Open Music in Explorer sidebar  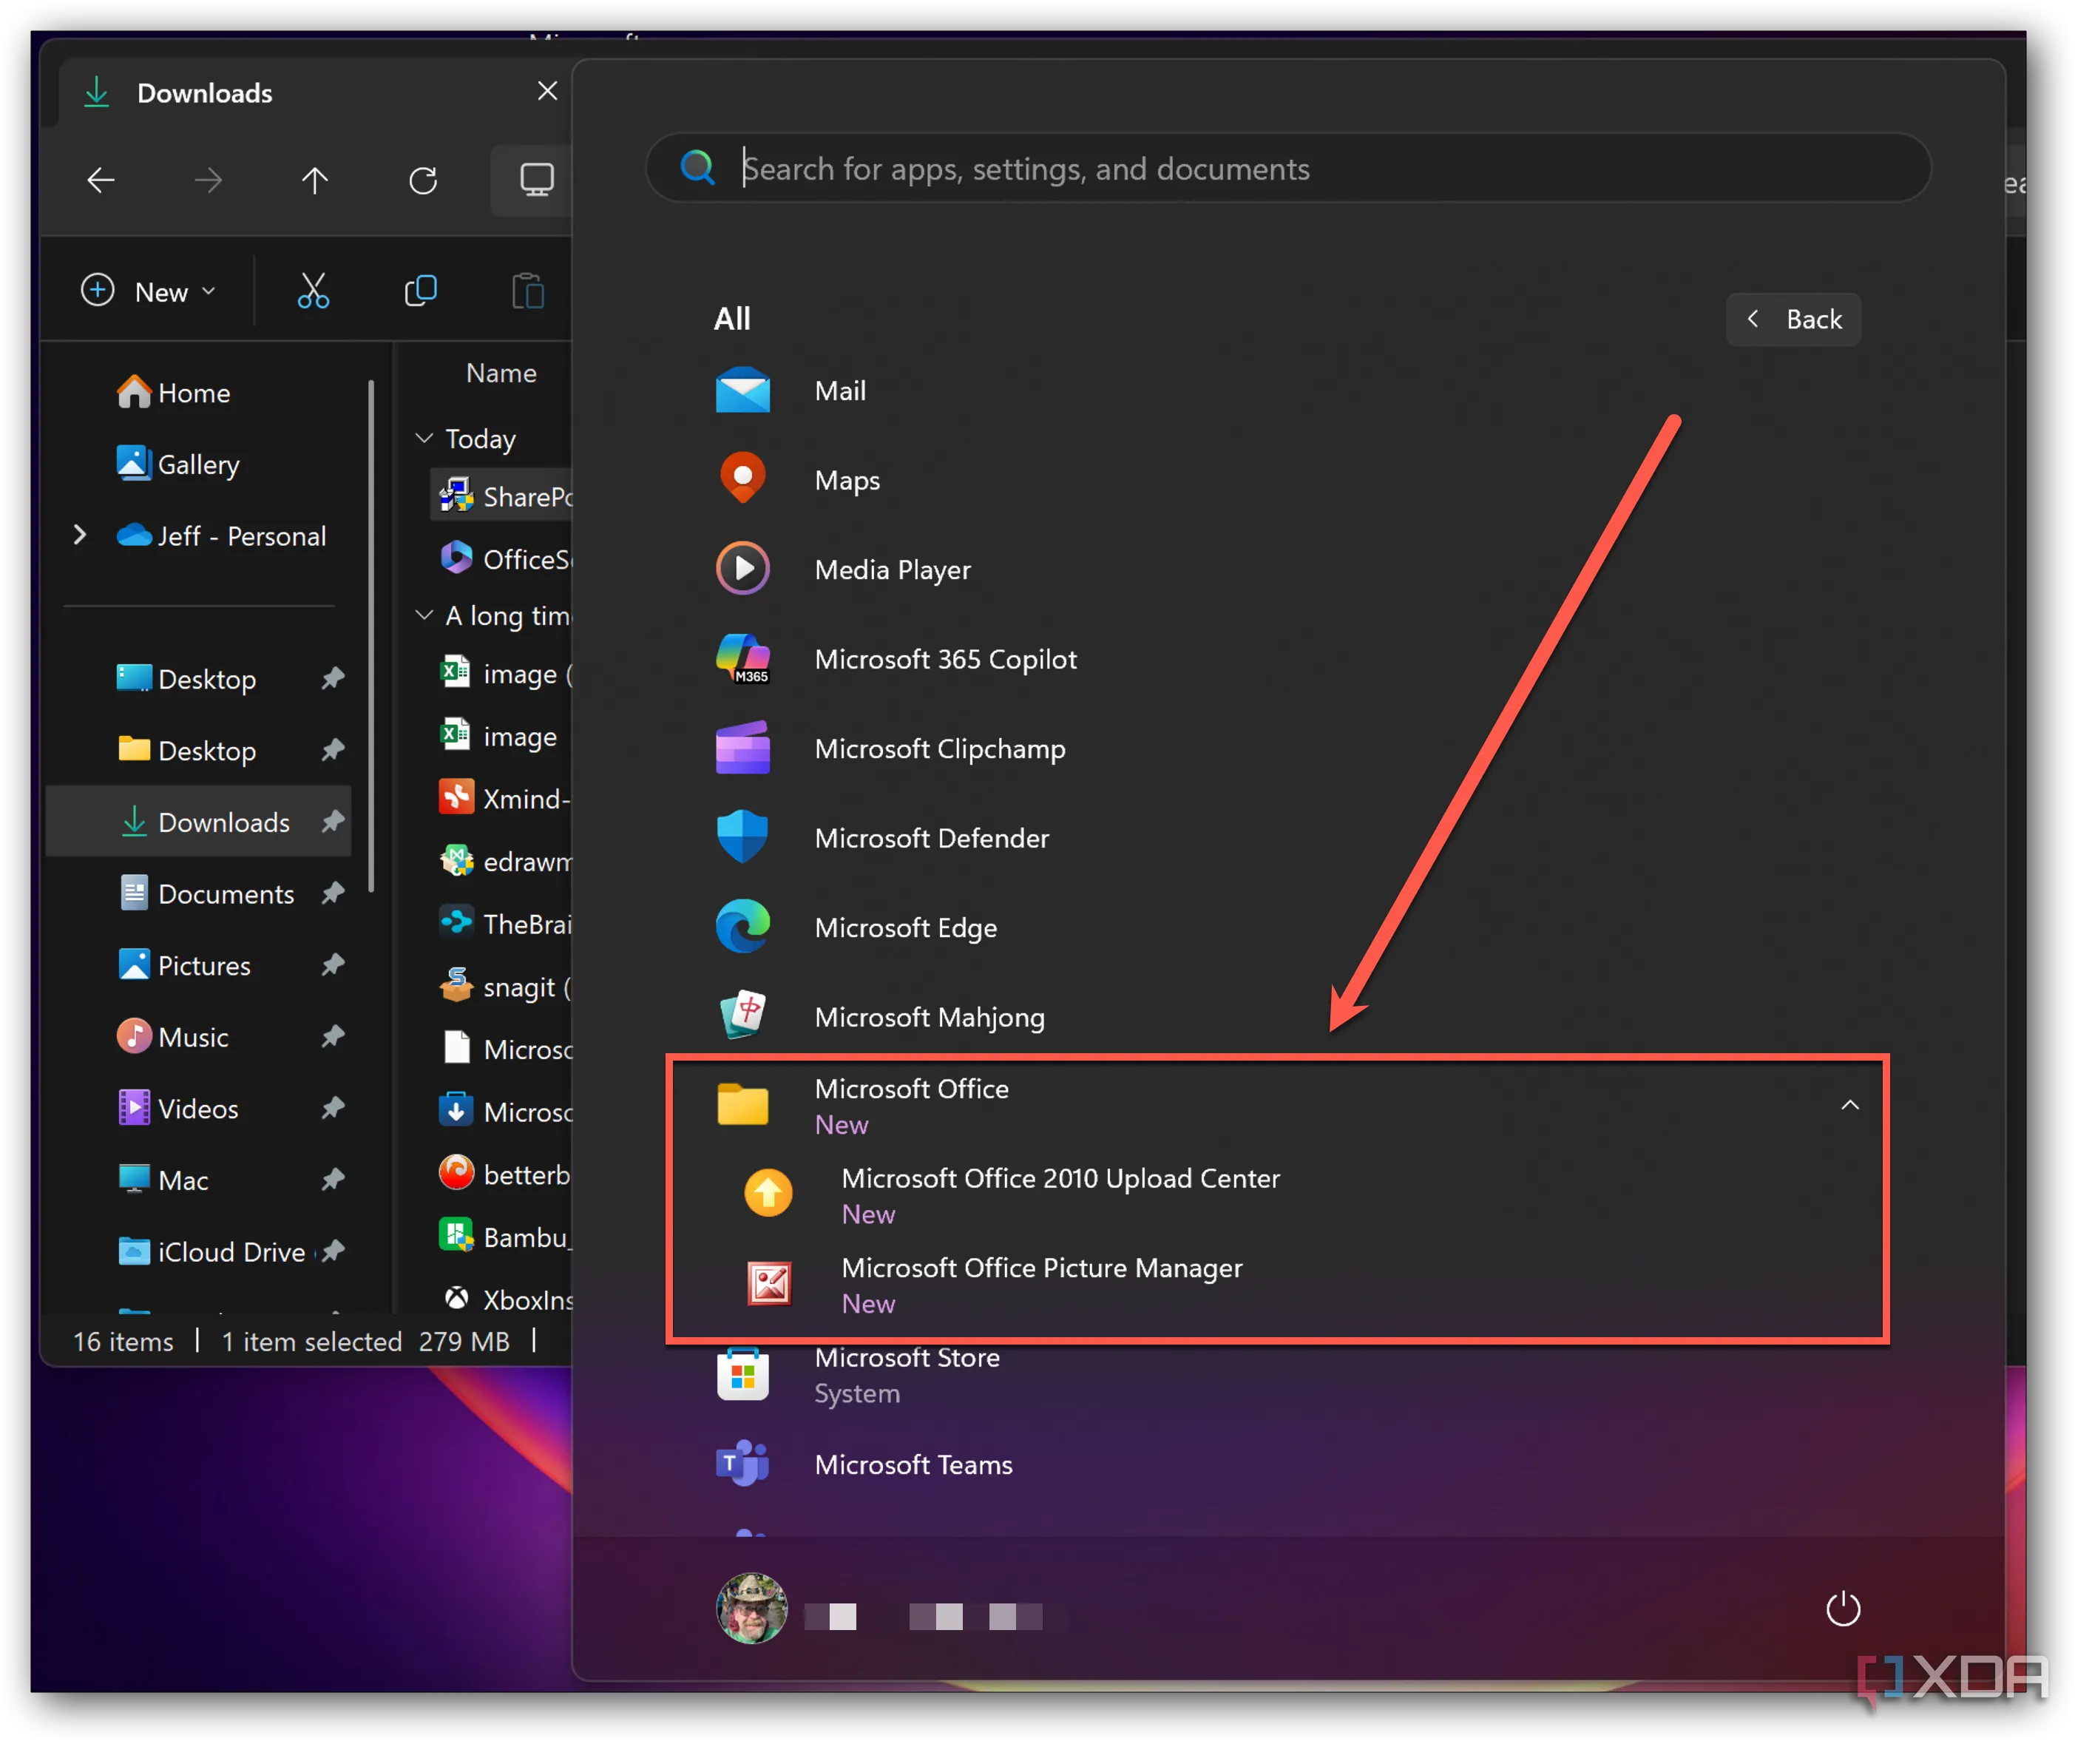click(x=200, y=1038)
